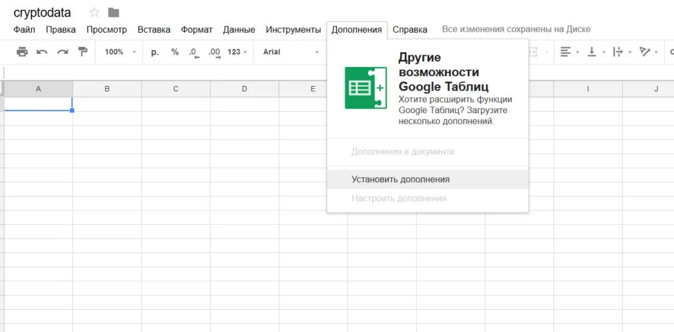Decrease decimal places
The height and width of the screenshot is (332, 674).
pos(194,53)
